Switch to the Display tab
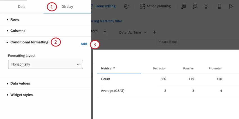 tap(67, 6)
